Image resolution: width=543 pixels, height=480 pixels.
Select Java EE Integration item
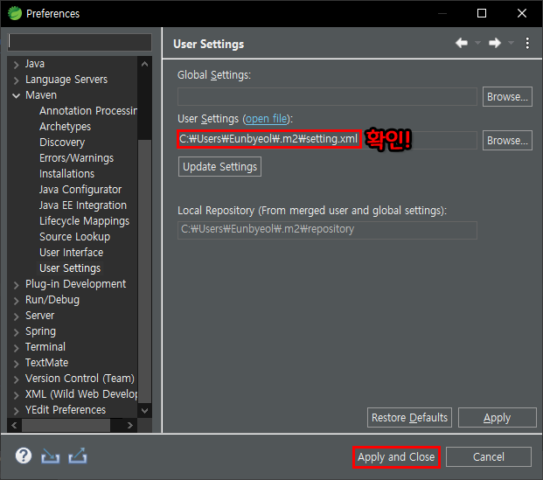pyautogui.click(x=83, y=205)
